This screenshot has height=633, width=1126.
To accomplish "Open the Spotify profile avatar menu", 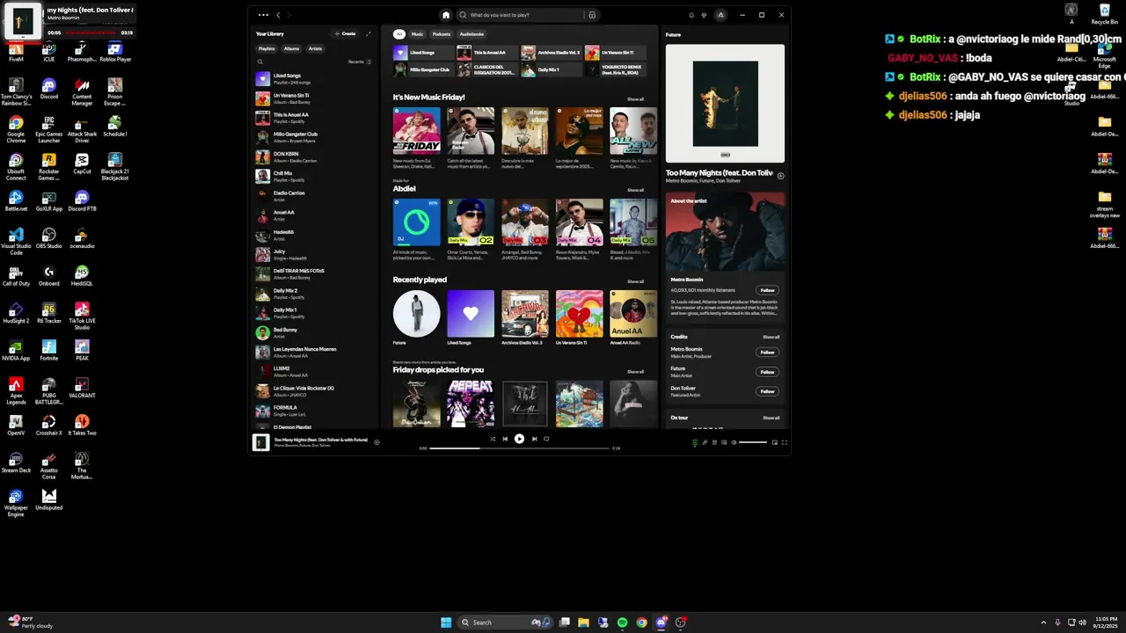I will click(x=720, y=15).
